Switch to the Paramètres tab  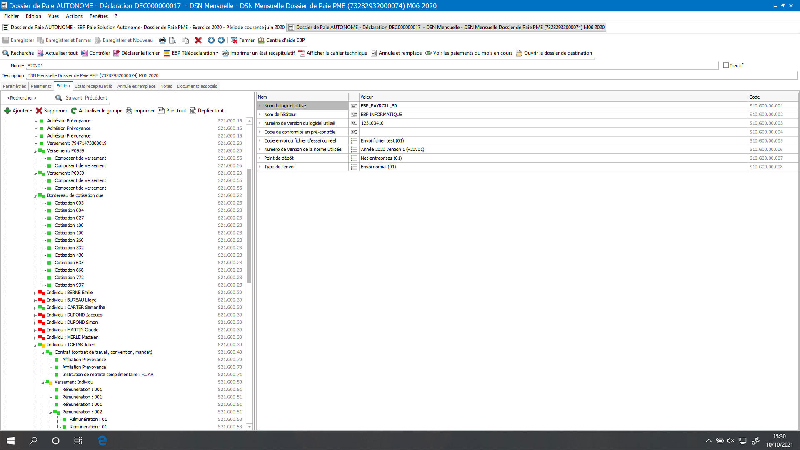pos(15,86)
